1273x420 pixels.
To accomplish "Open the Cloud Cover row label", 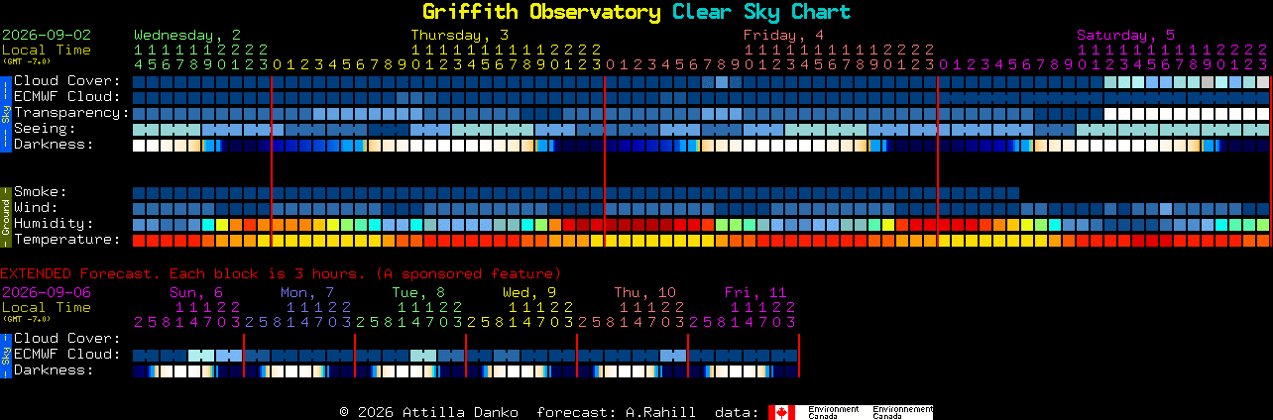I will pyautogui.click(x=67, y=80).
